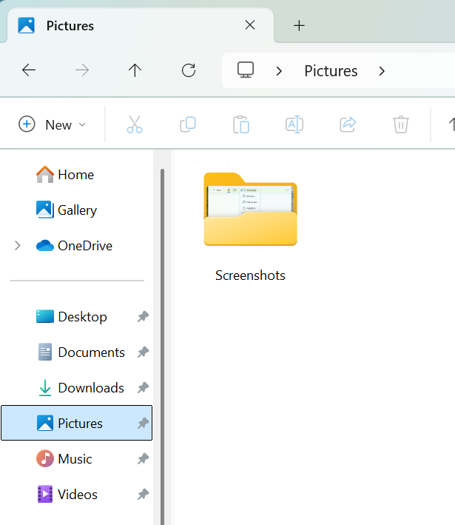Select the Screenshots folder thumbnail
Screen dimensions: 455x525
click(x=250, y=211)
